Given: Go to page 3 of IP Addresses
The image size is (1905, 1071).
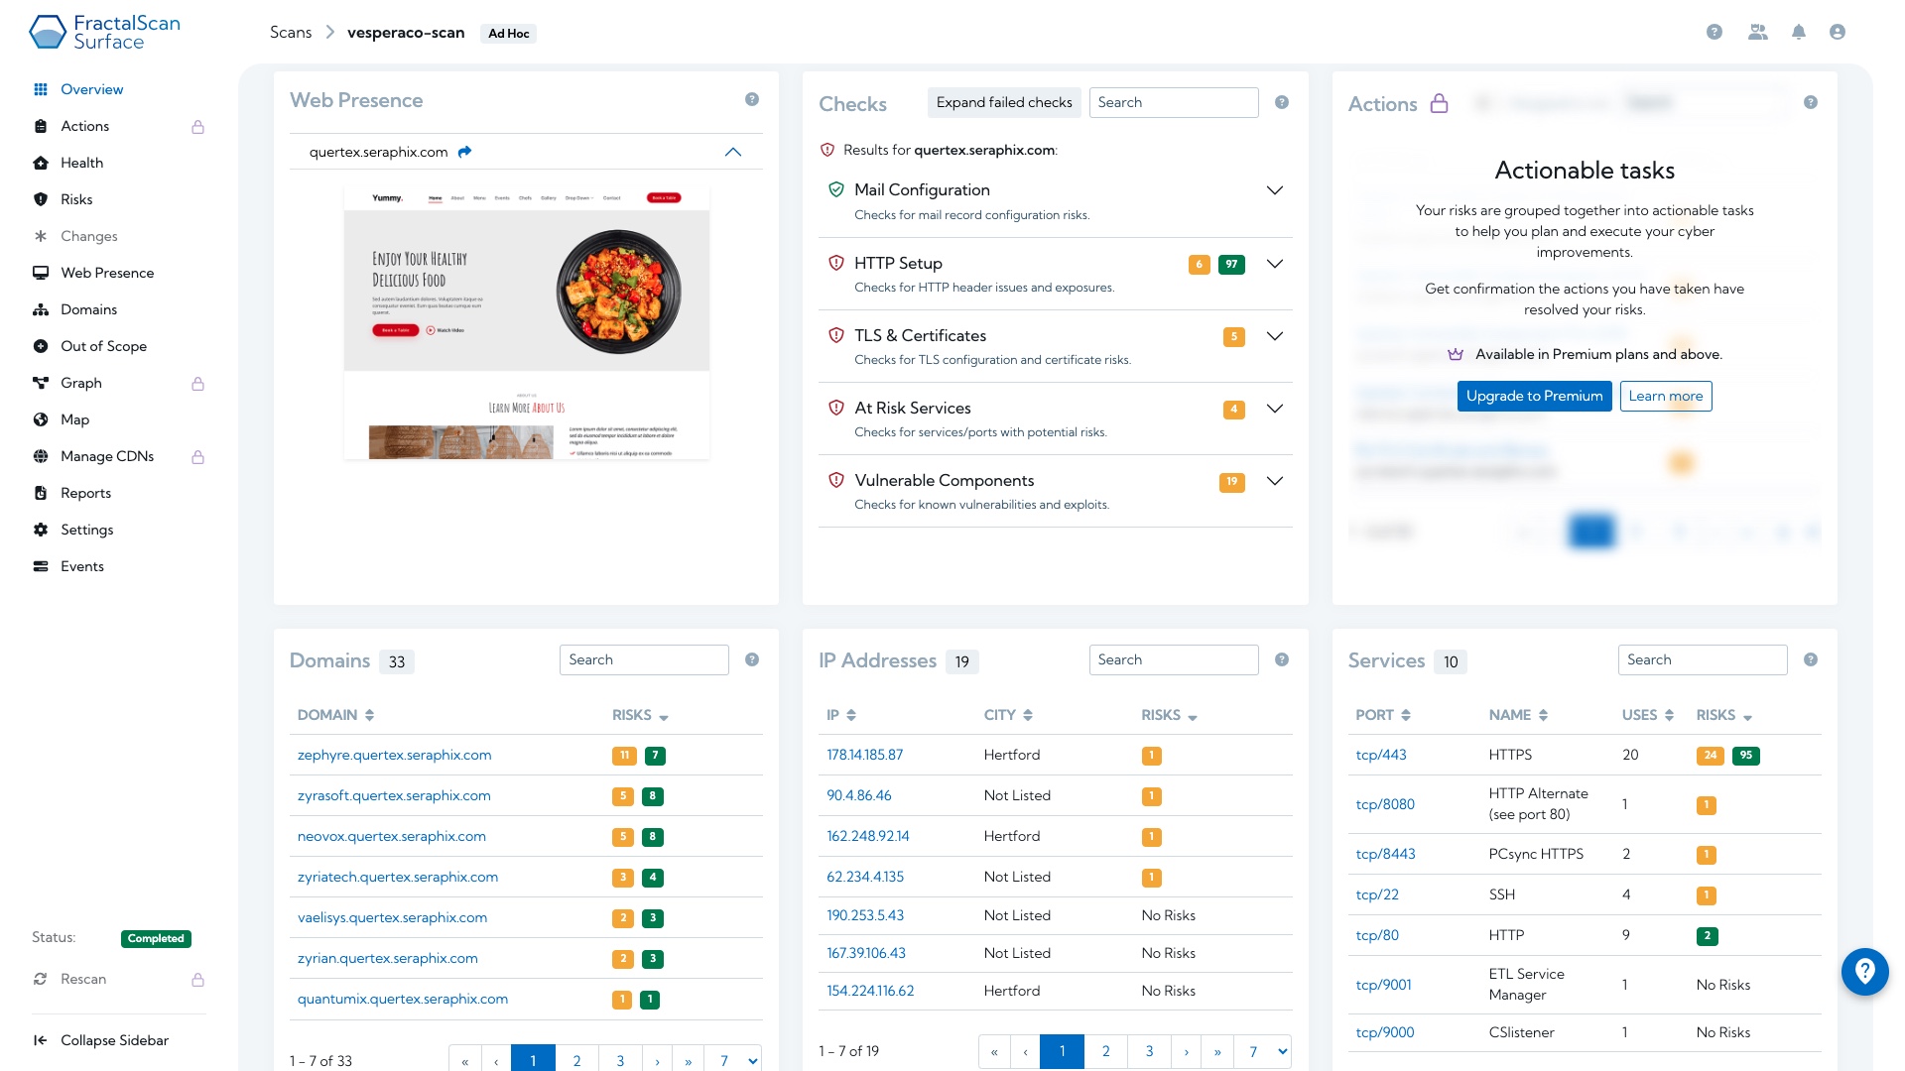Looking at the screenshot, I should click(1149, 1051).
